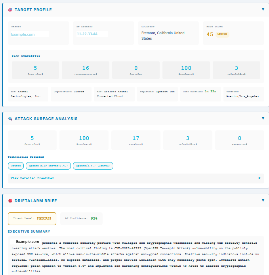Collapse the Attack Surface Analysis section arrow

pos(263,118)
